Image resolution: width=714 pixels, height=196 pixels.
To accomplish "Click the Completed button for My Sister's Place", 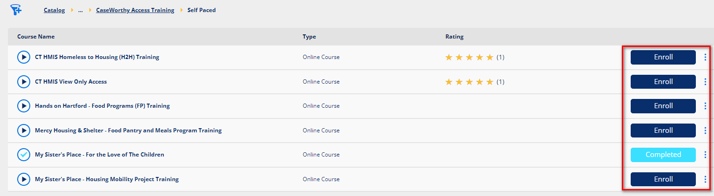I will click(x=663, y=155).
